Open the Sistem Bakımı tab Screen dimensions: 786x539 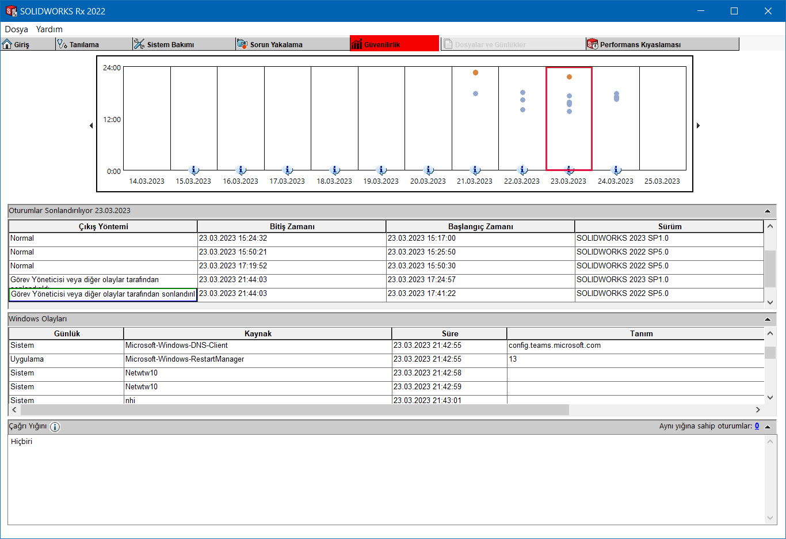click(x=184, y=44)
